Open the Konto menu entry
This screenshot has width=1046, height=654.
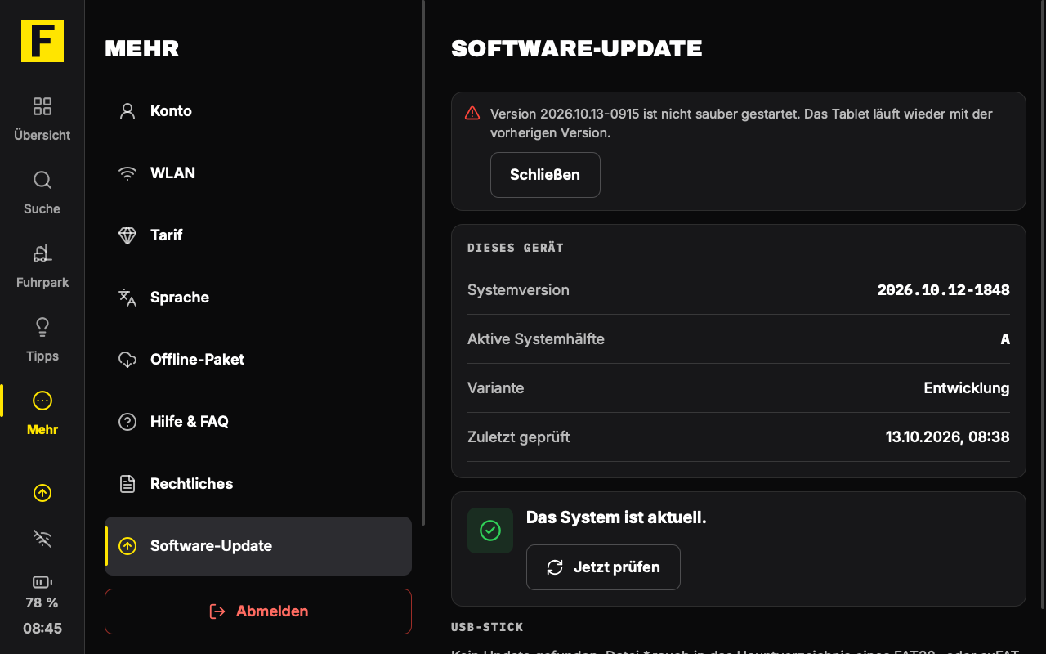pos(258,111)
